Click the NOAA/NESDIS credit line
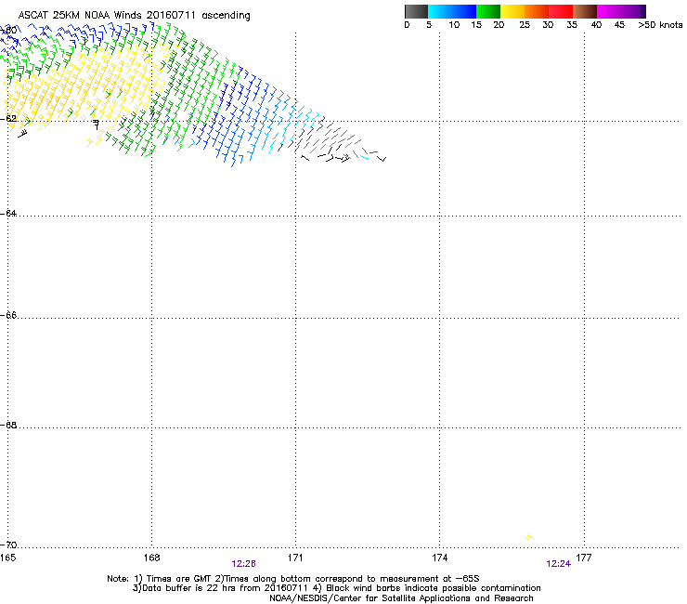The height and width of the screenshot is (604, 687). point(401,598)
